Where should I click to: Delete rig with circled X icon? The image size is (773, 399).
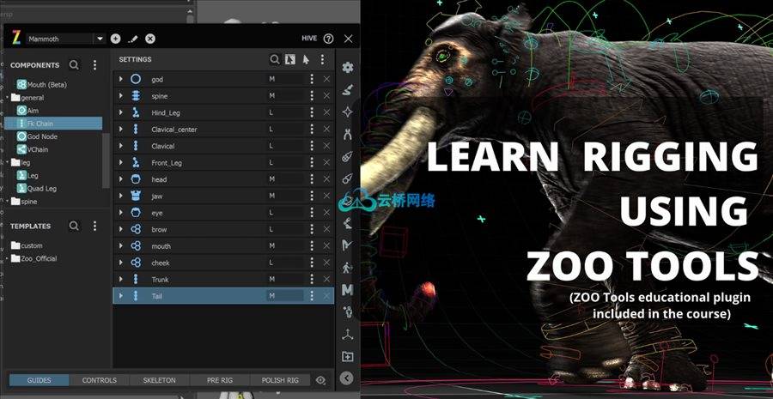point(150,39)
